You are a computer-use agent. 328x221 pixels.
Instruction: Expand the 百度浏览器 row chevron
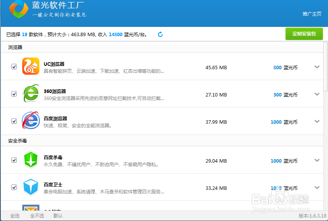[x=317, y=121]
